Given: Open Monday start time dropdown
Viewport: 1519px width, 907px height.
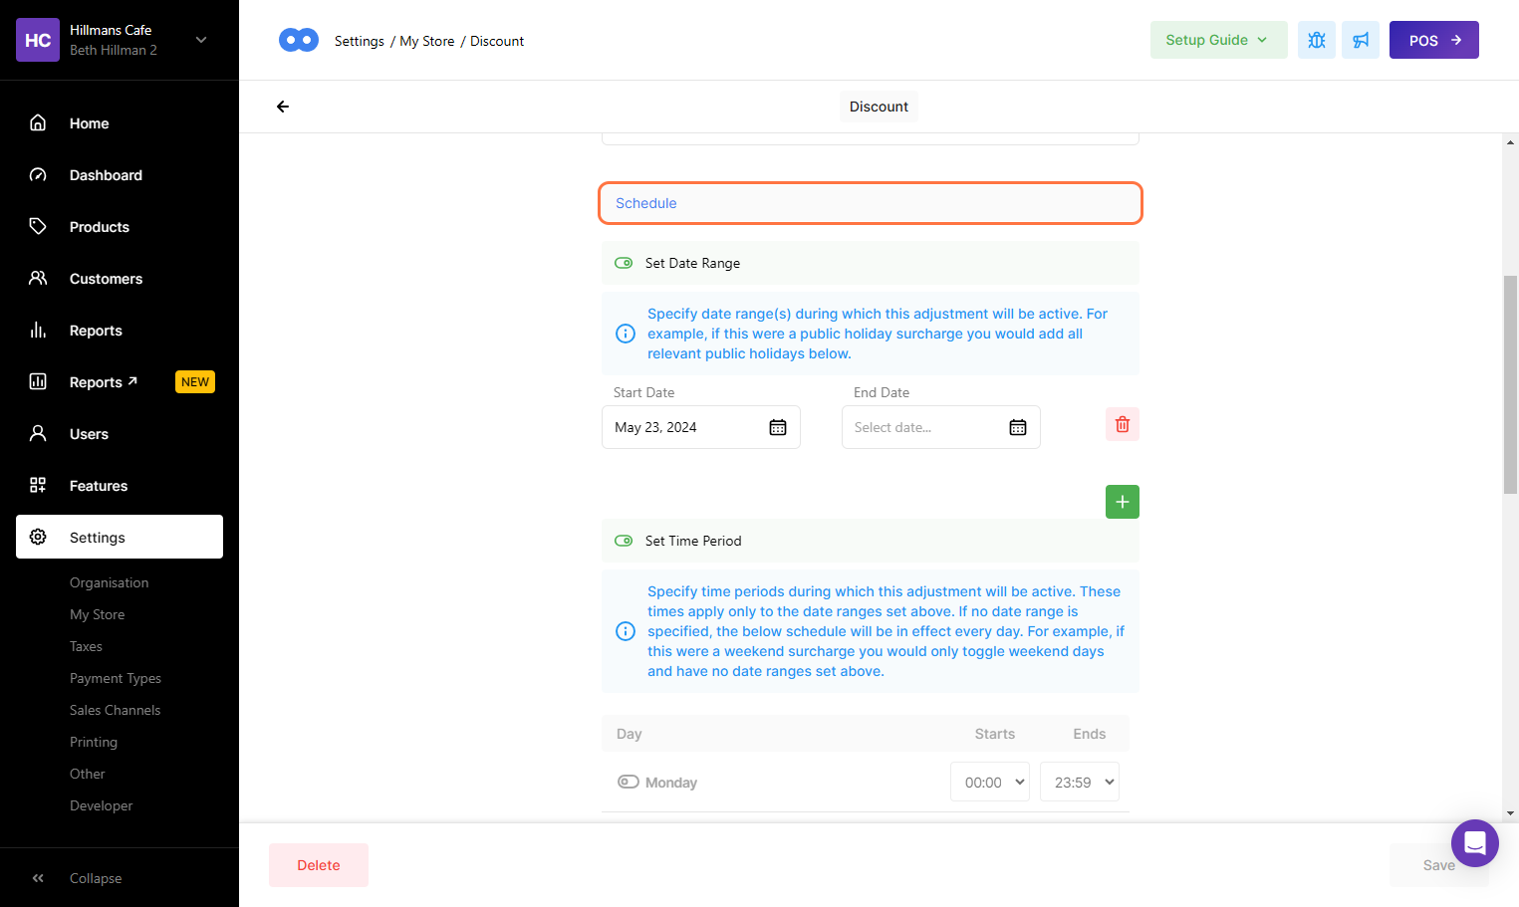Looking at the screenshot, I should 989,783.
